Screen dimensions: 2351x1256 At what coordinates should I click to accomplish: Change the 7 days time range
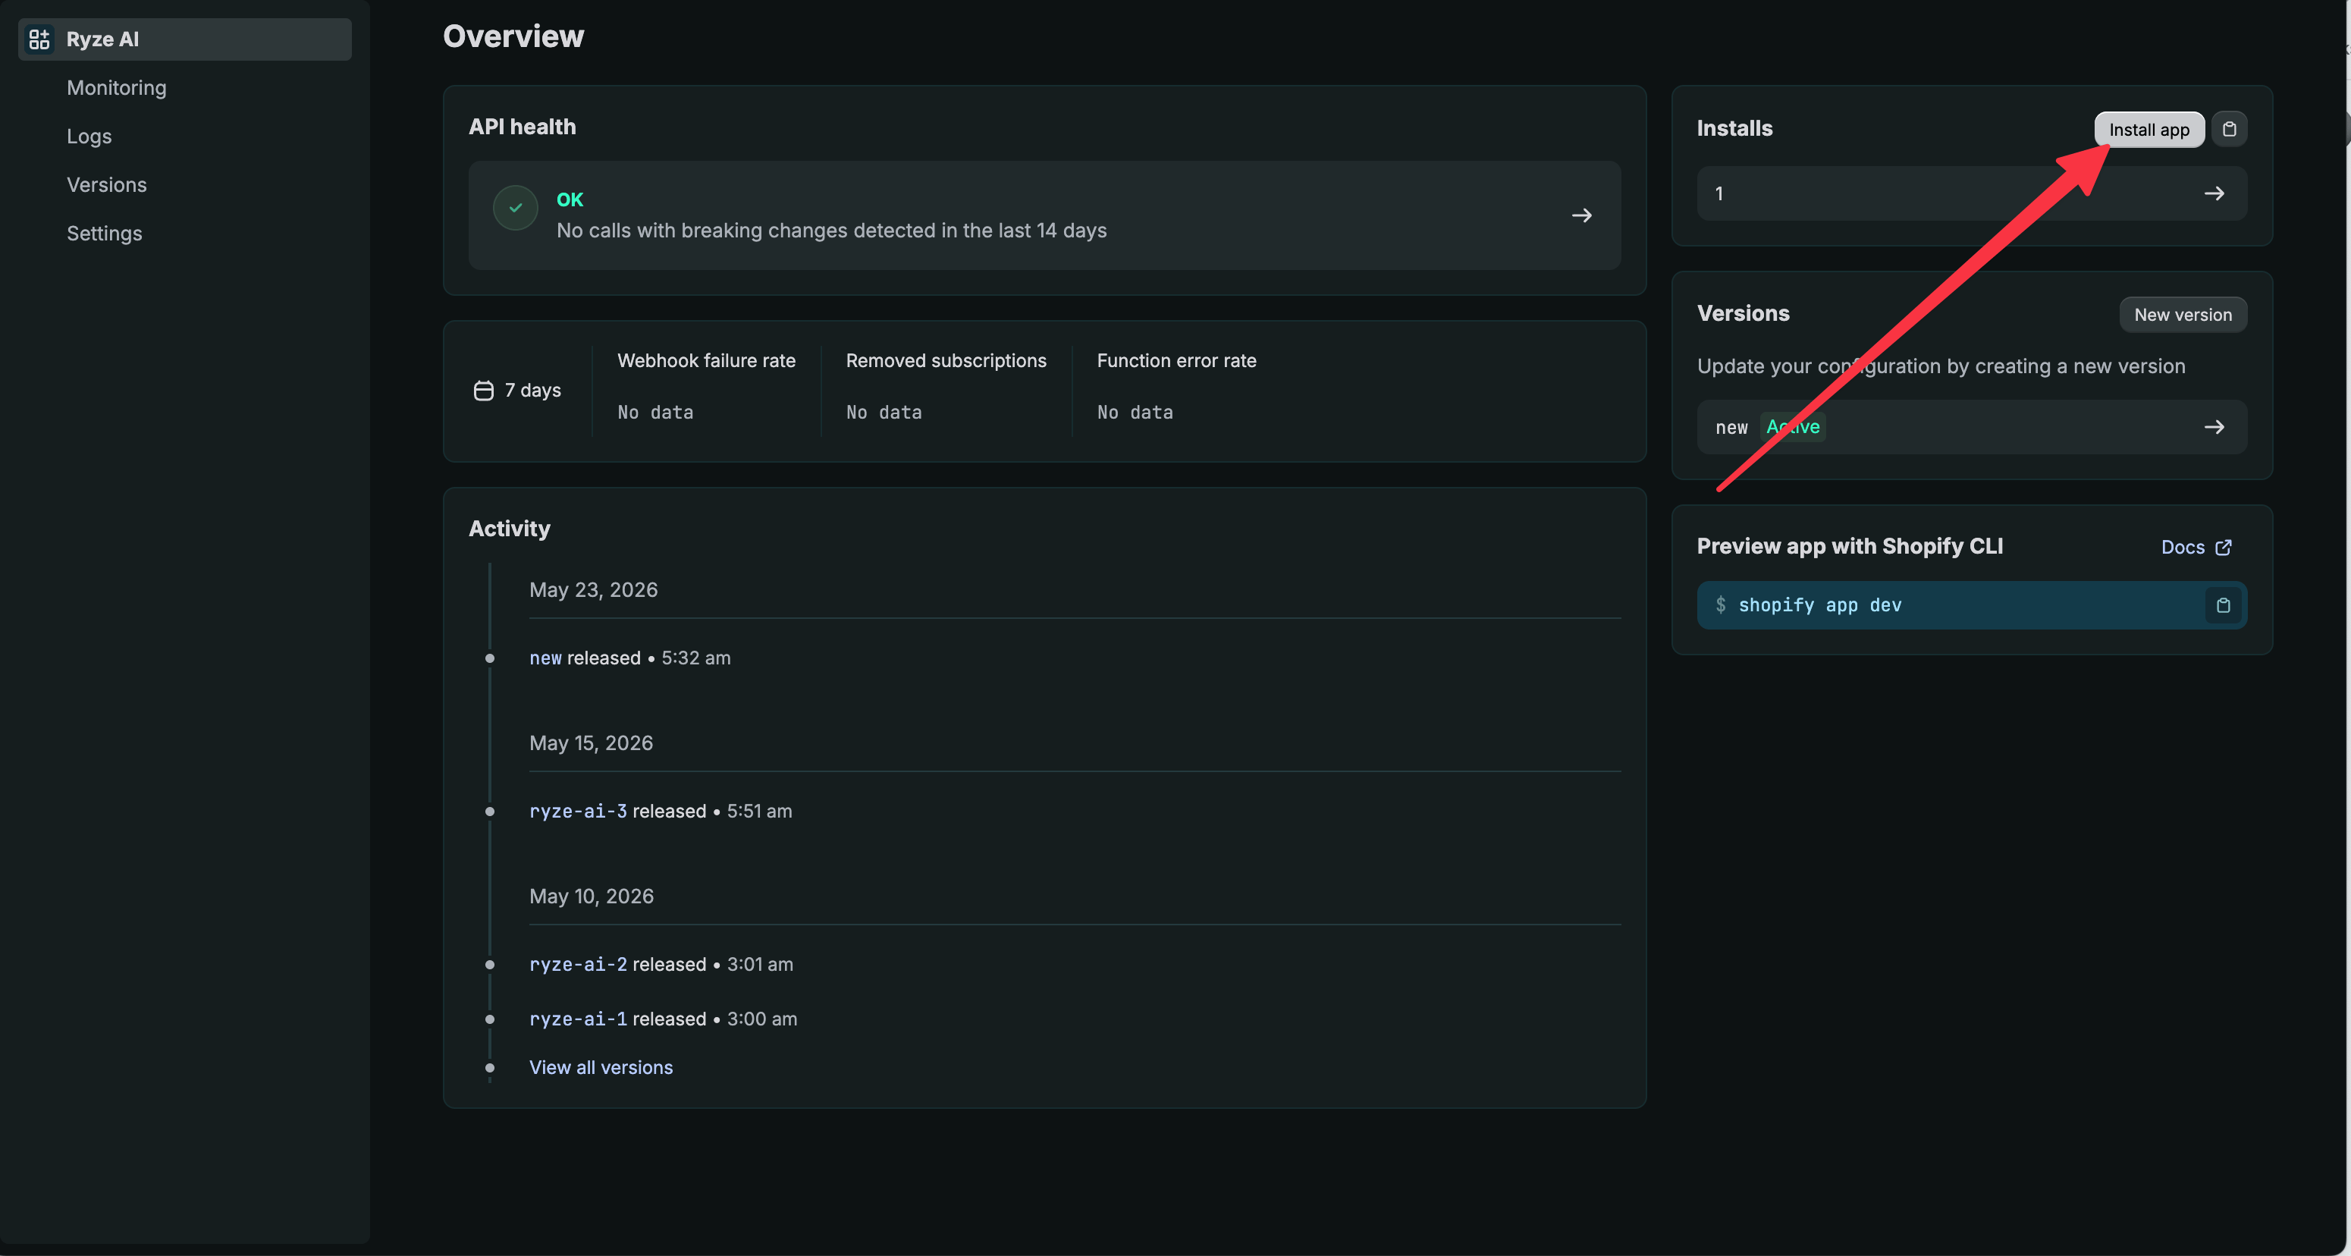pos(516,391)
